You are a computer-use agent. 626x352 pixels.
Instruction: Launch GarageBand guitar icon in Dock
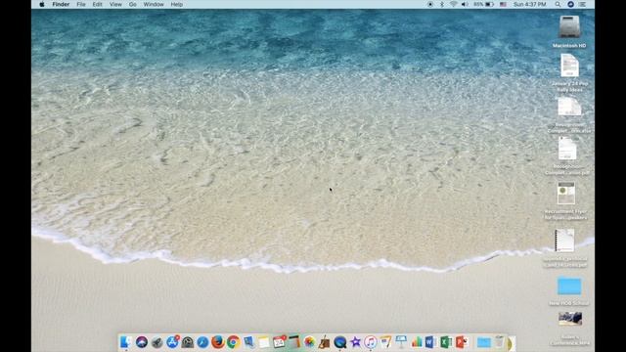[325, 342]
